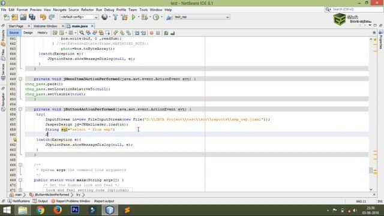Click Find Previous Occurrence icon
The image size is (384, 216).
coord(88,33)
